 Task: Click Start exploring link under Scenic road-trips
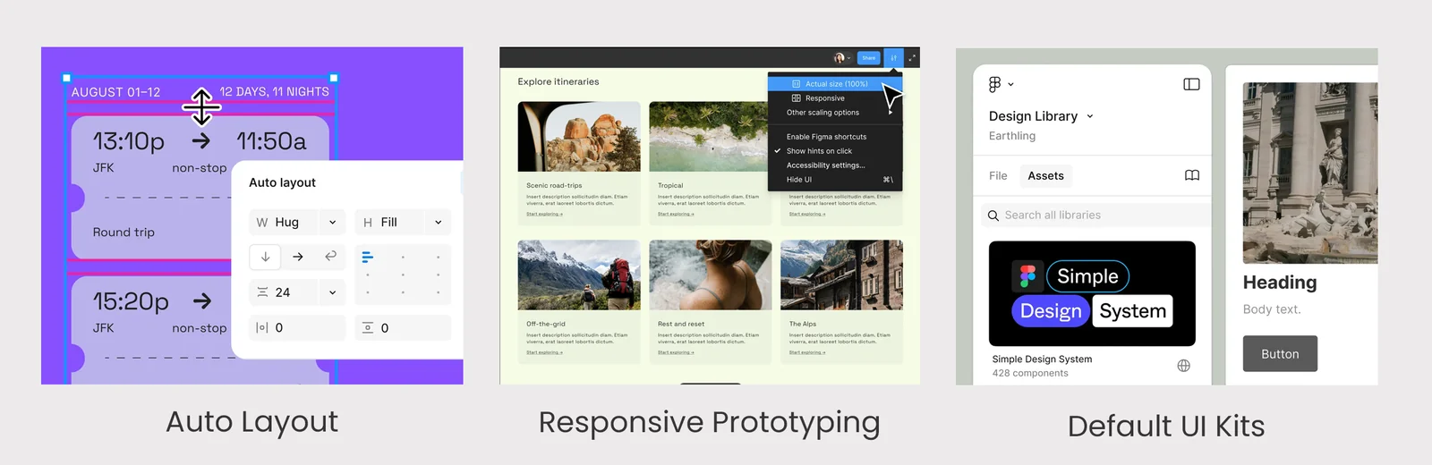(544, 215)
